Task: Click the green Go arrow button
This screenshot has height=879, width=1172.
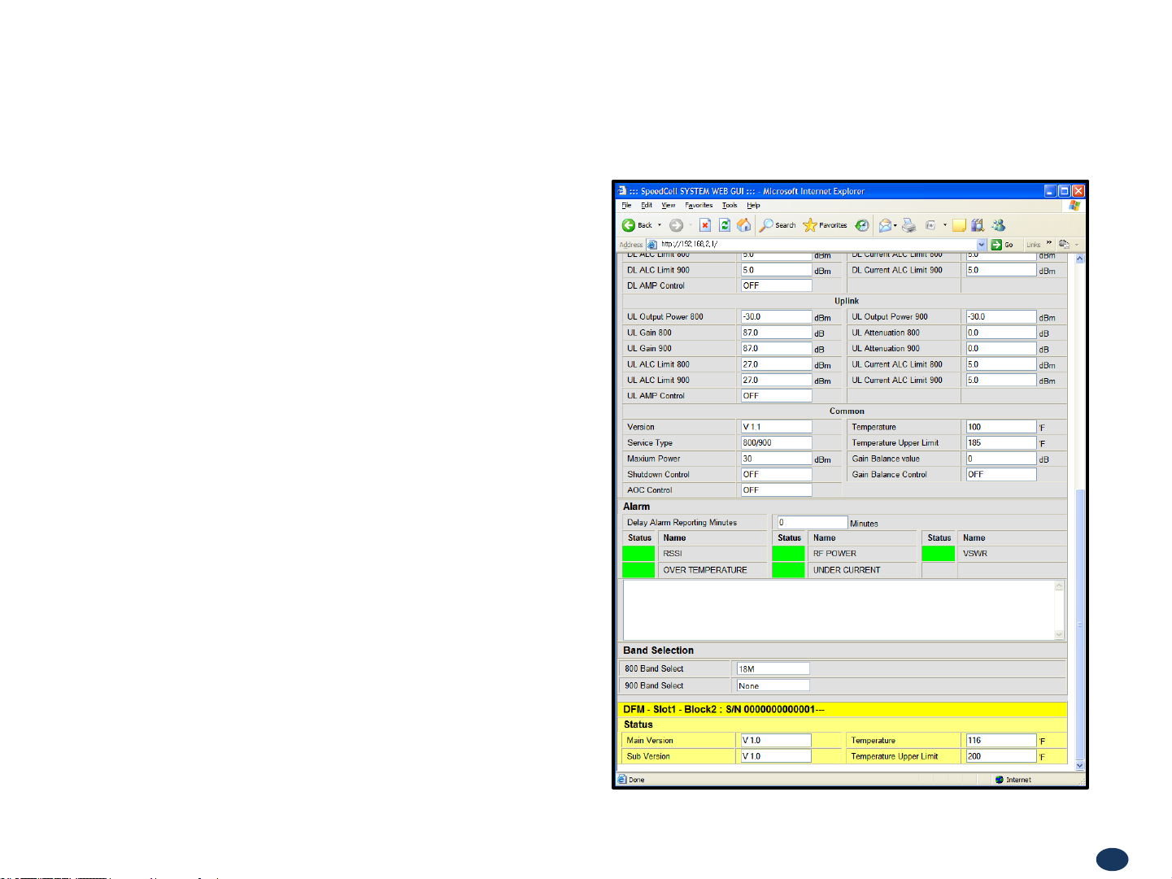Action: [996, 244]
